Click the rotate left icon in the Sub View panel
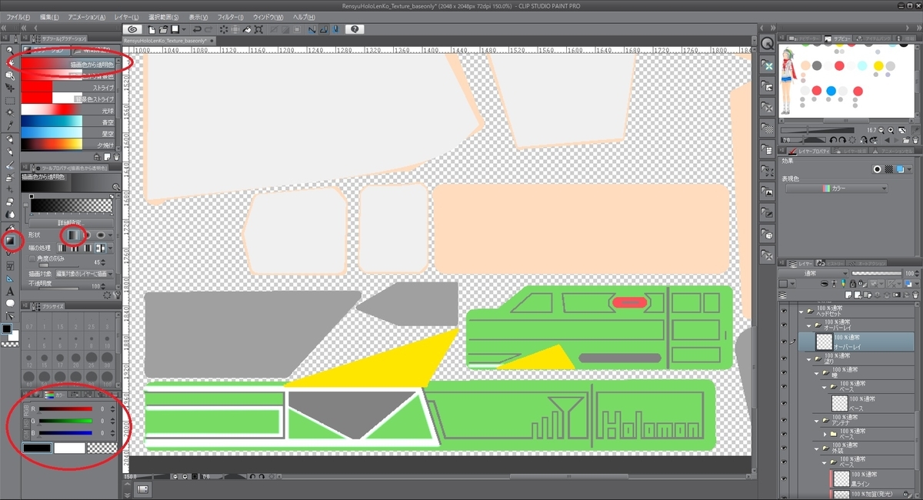 (833, 139)
